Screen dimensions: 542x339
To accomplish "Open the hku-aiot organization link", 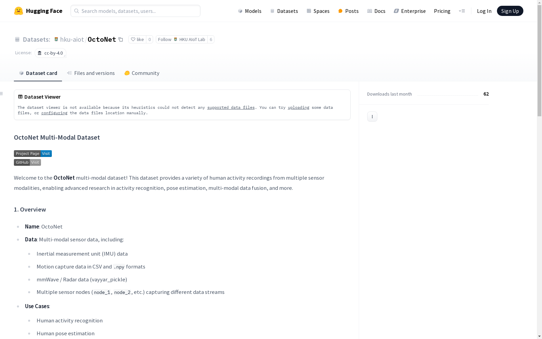I will [x=72, y=39].
